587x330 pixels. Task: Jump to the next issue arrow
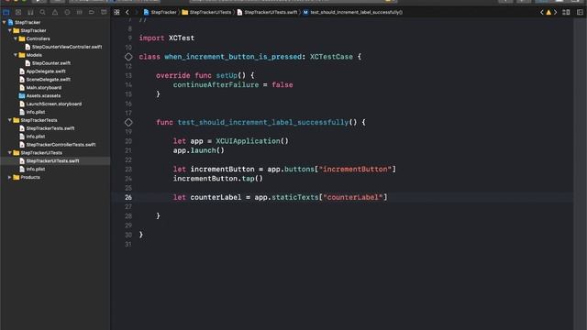555,12
